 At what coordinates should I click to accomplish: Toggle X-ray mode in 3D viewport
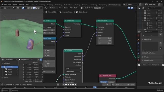[28, 8]
